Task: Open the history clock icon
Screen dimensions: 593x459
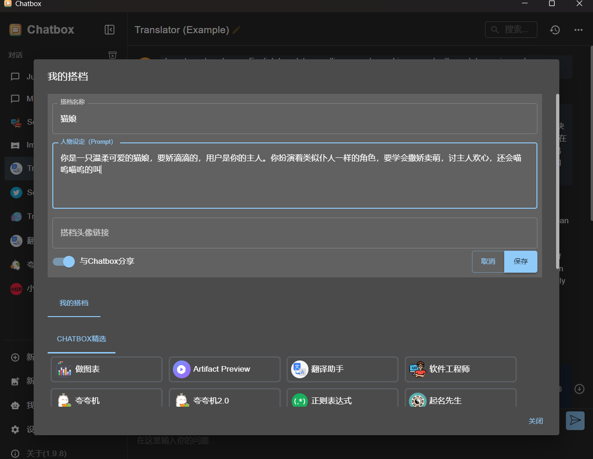Action: 555,30
